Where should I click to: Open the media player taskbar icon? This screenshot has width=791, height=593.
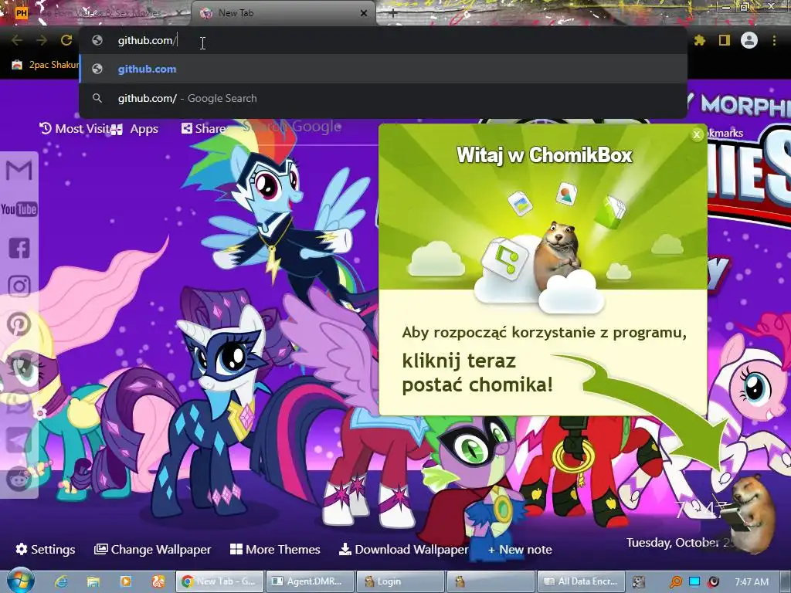[x=126, y=581]
